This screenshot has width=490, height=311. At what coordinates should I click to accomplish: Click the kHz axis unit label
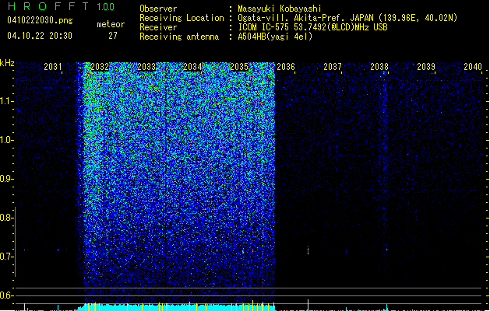pyautogui.click(x=7, y=63)
